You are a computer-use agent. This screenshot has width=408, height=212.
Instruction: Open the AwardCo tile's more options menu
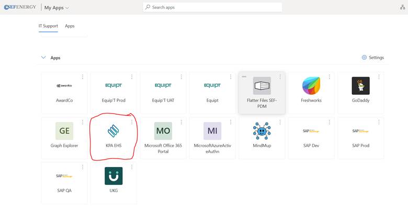(83, 76)
